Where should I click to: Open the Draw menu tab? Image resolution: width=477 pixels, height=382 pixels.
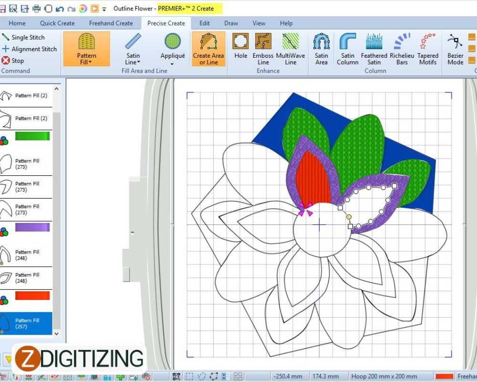point(231,23)
